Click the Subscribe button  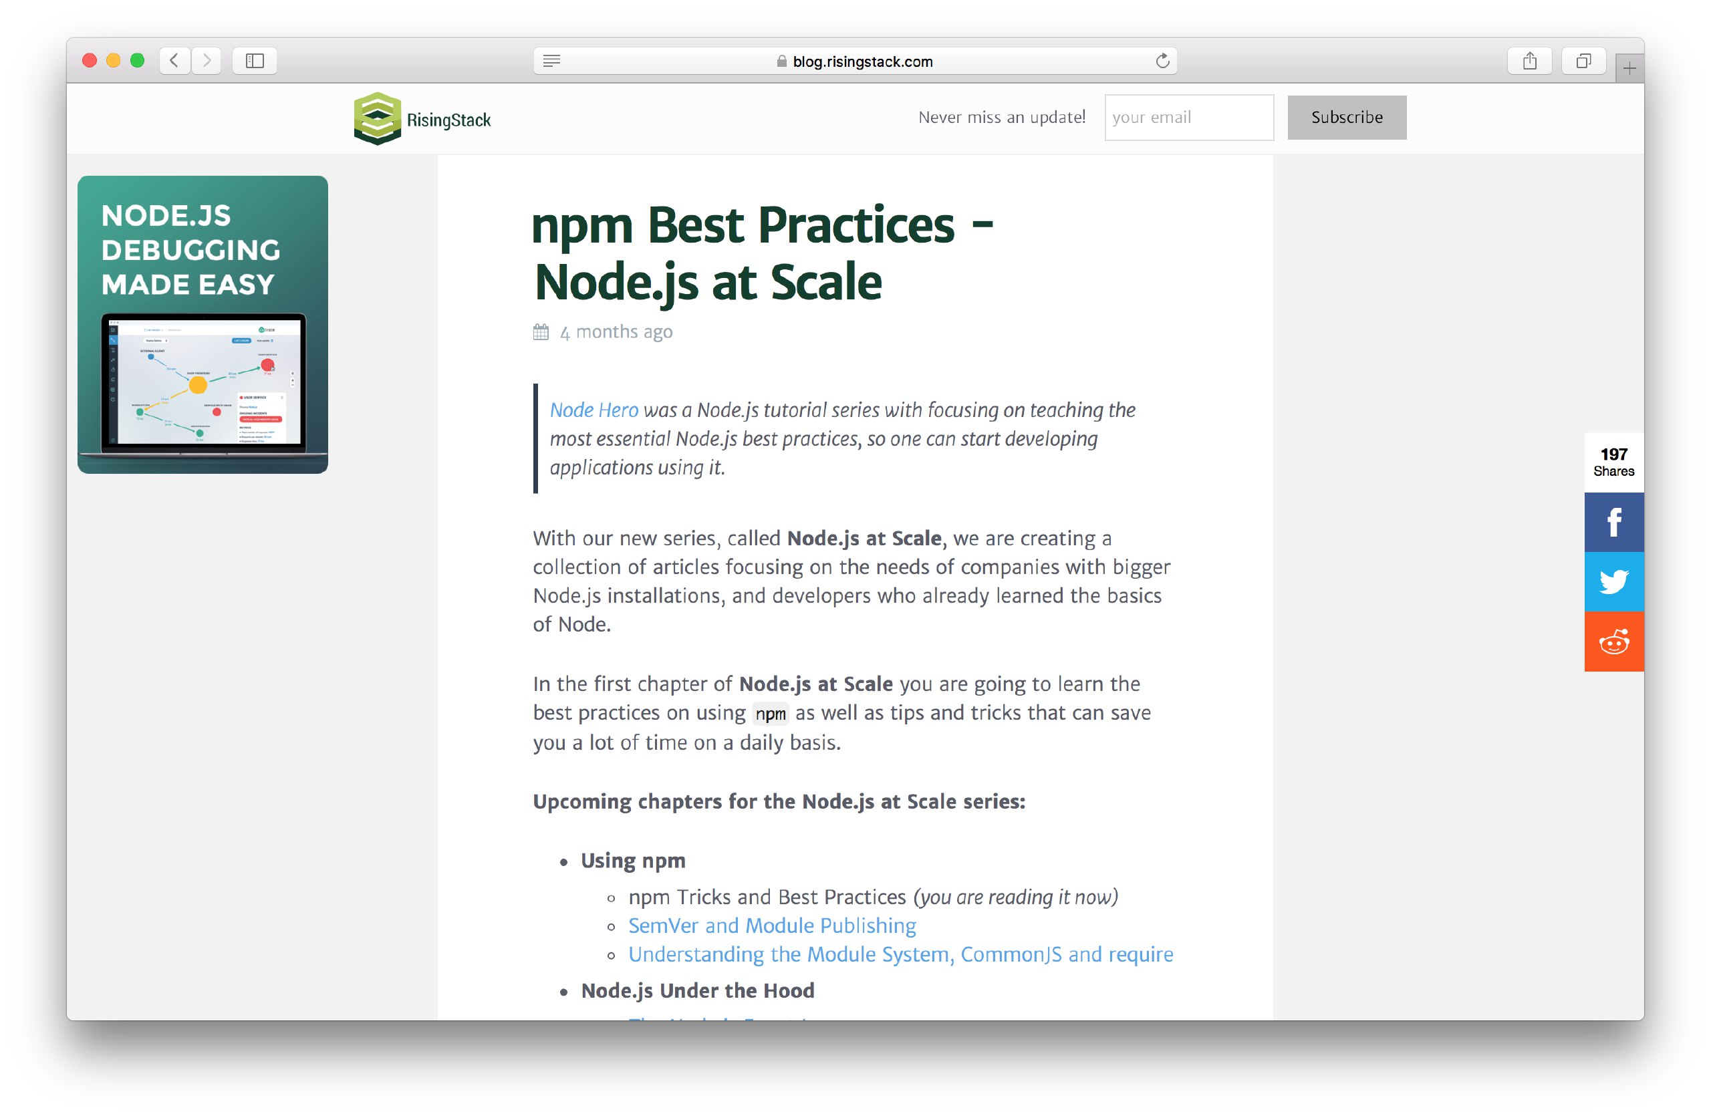1346,117
